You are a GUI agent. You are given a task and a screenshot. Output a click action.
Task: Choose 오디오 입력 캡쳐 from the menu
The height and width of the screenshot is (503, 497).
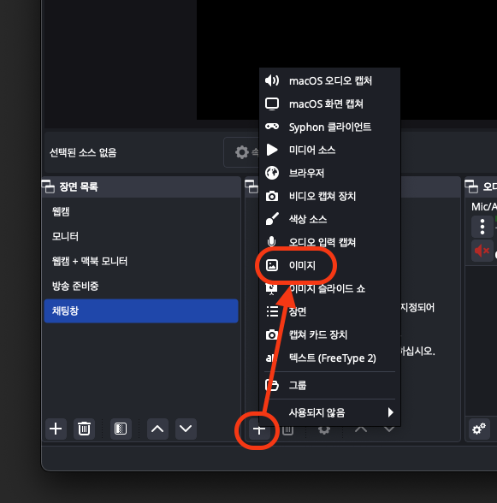click(x=329, y=242)
